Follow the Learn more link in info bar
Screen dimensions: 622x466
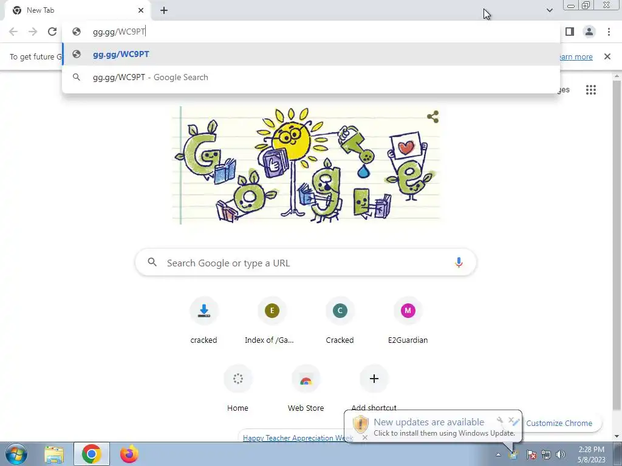click(x=576, y=56)
